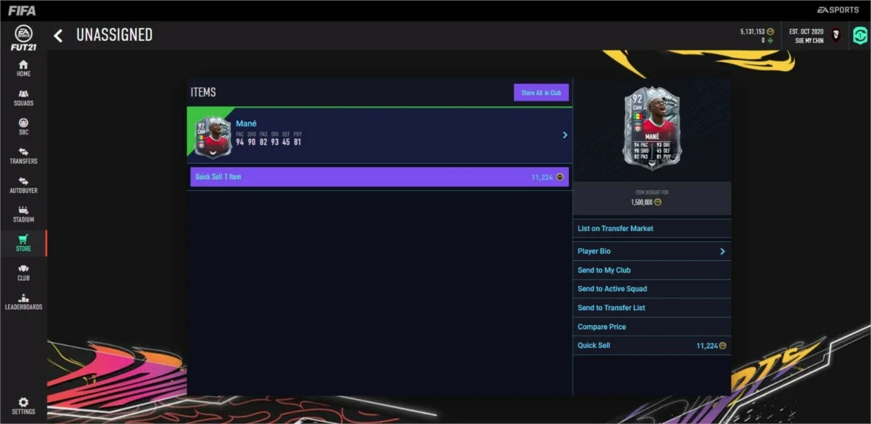Click the FIFA logo in top bar
The image size is (871, 424).
coord(22,11)
